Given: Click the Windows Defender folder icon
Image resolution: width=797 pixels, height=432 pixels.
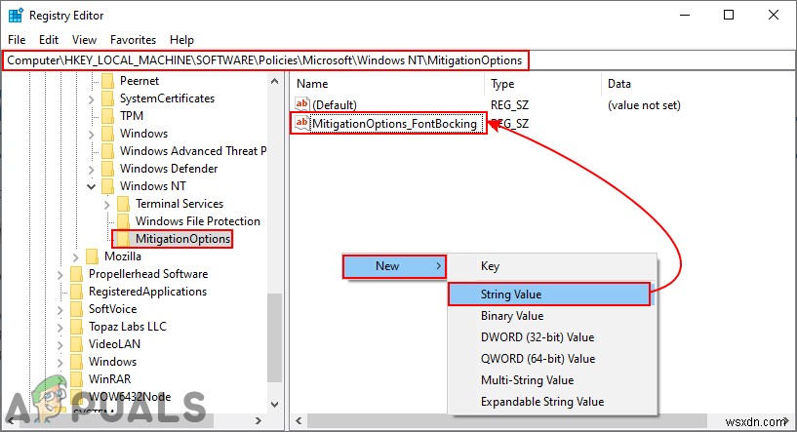Looking at the screenshot, I should point(107,169).
